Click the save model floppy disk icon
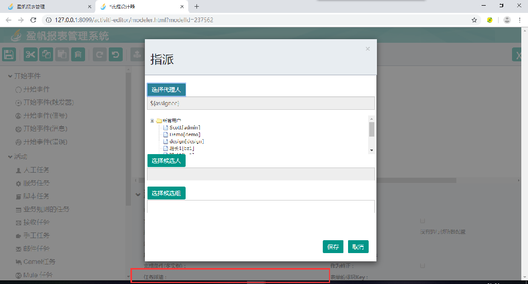The width and height of the screenshot is (528, 284). click(x=9, y=55)
